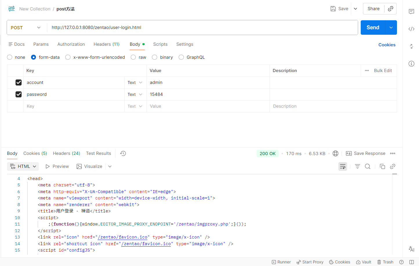
Task: Open response Headers (24) tab
Action: 66,153
